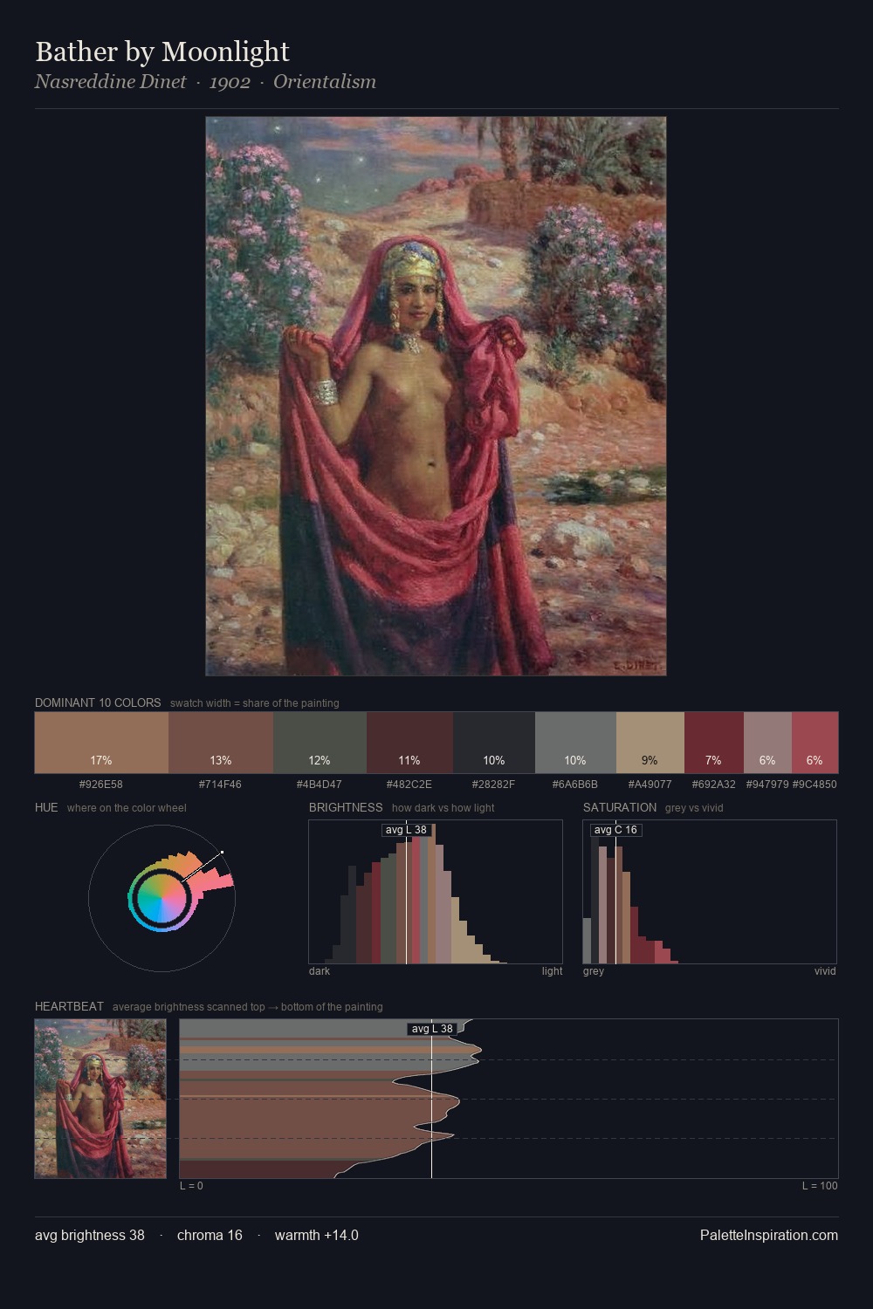Image resolution: width=873 pixels, height=1309 pixels.
Task: Click hex code '#926E58' under the swatches
Action: 101,785
